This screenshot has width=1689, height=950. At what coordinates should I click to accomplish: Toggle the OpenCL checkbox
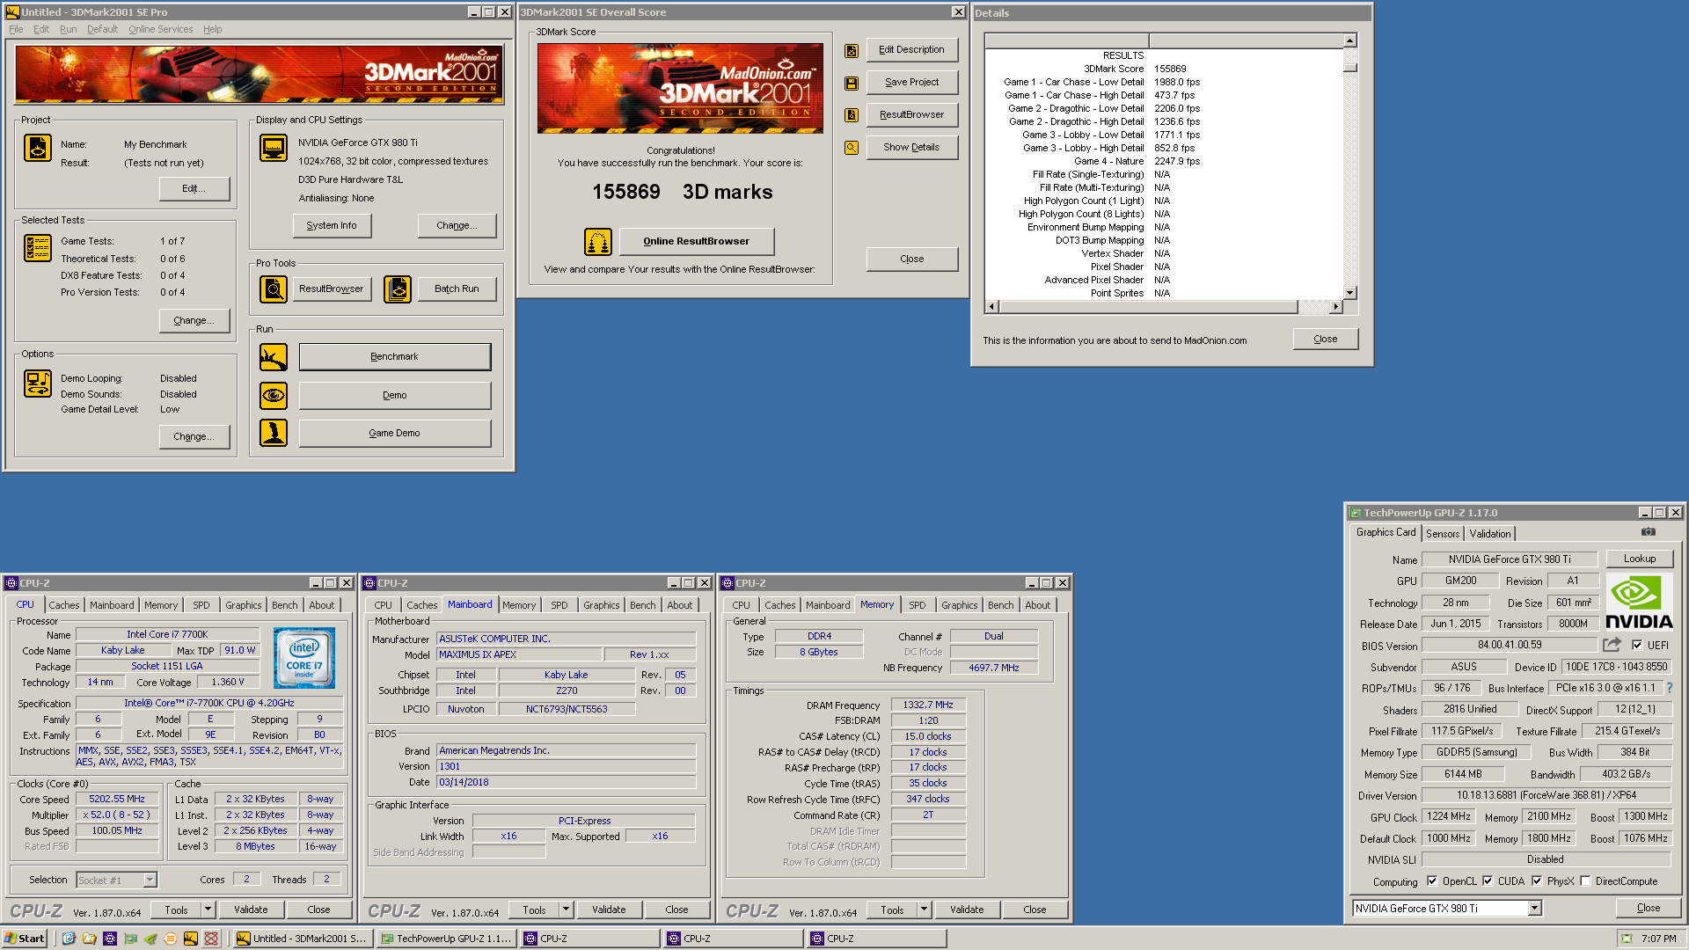(x=1432, y=881)
